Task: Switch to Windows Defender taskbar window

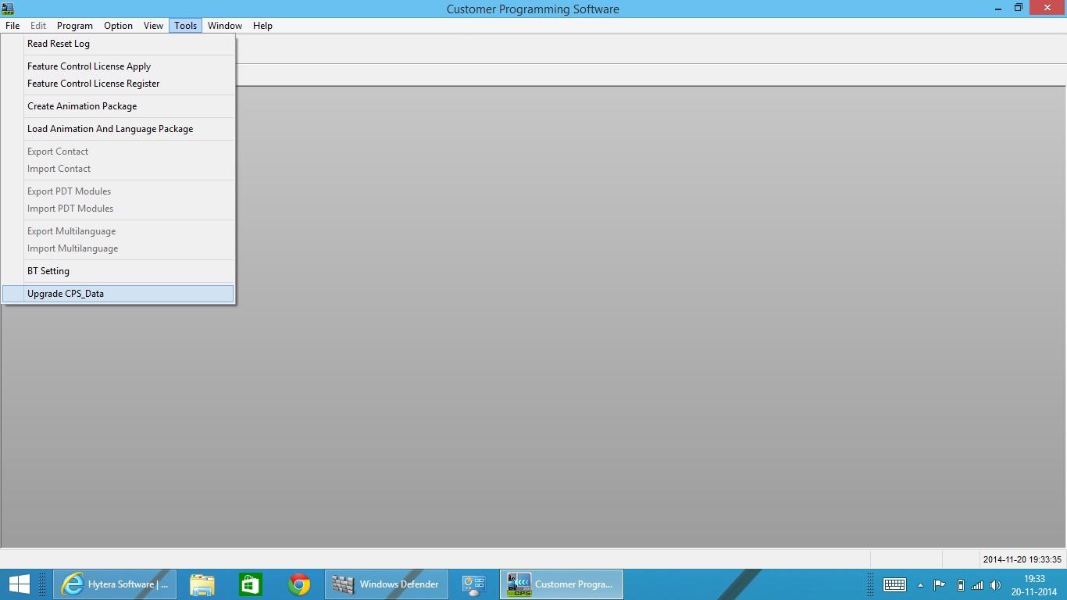Action: tap(387, 584)
